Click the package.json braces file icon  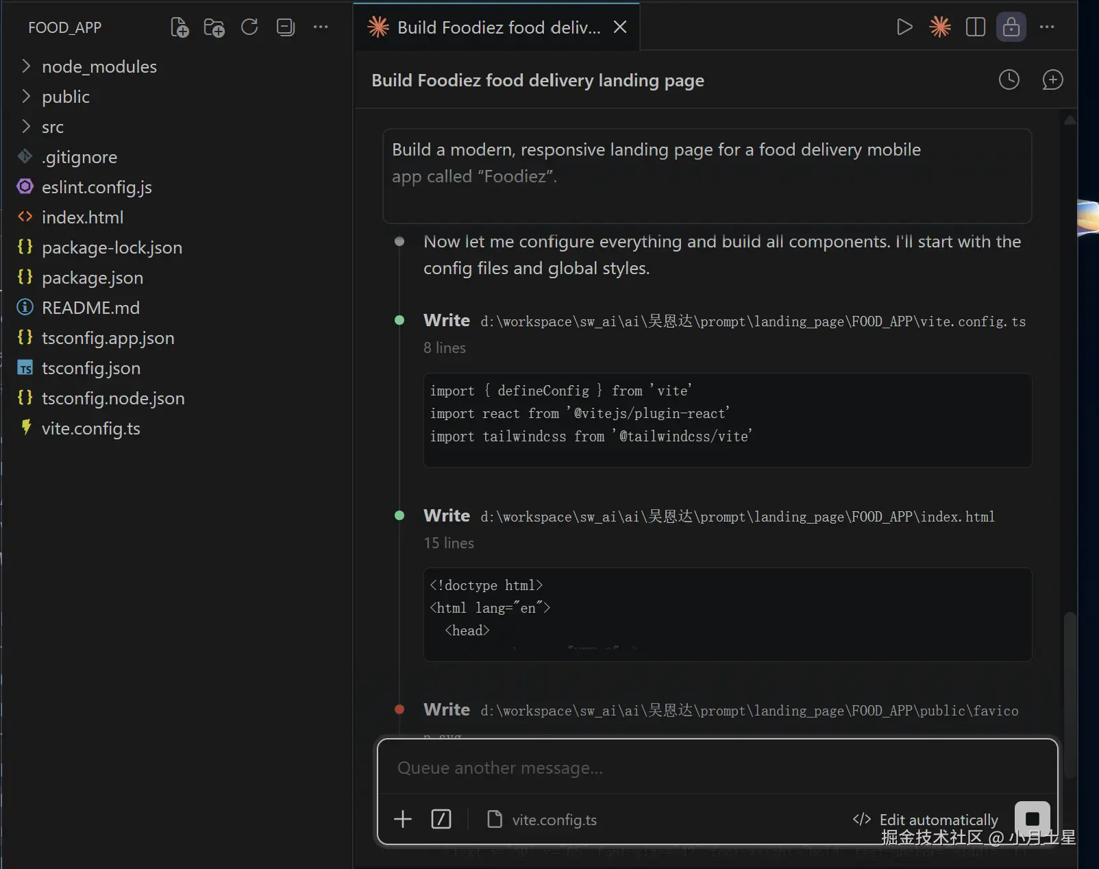(x=25, y=277)
